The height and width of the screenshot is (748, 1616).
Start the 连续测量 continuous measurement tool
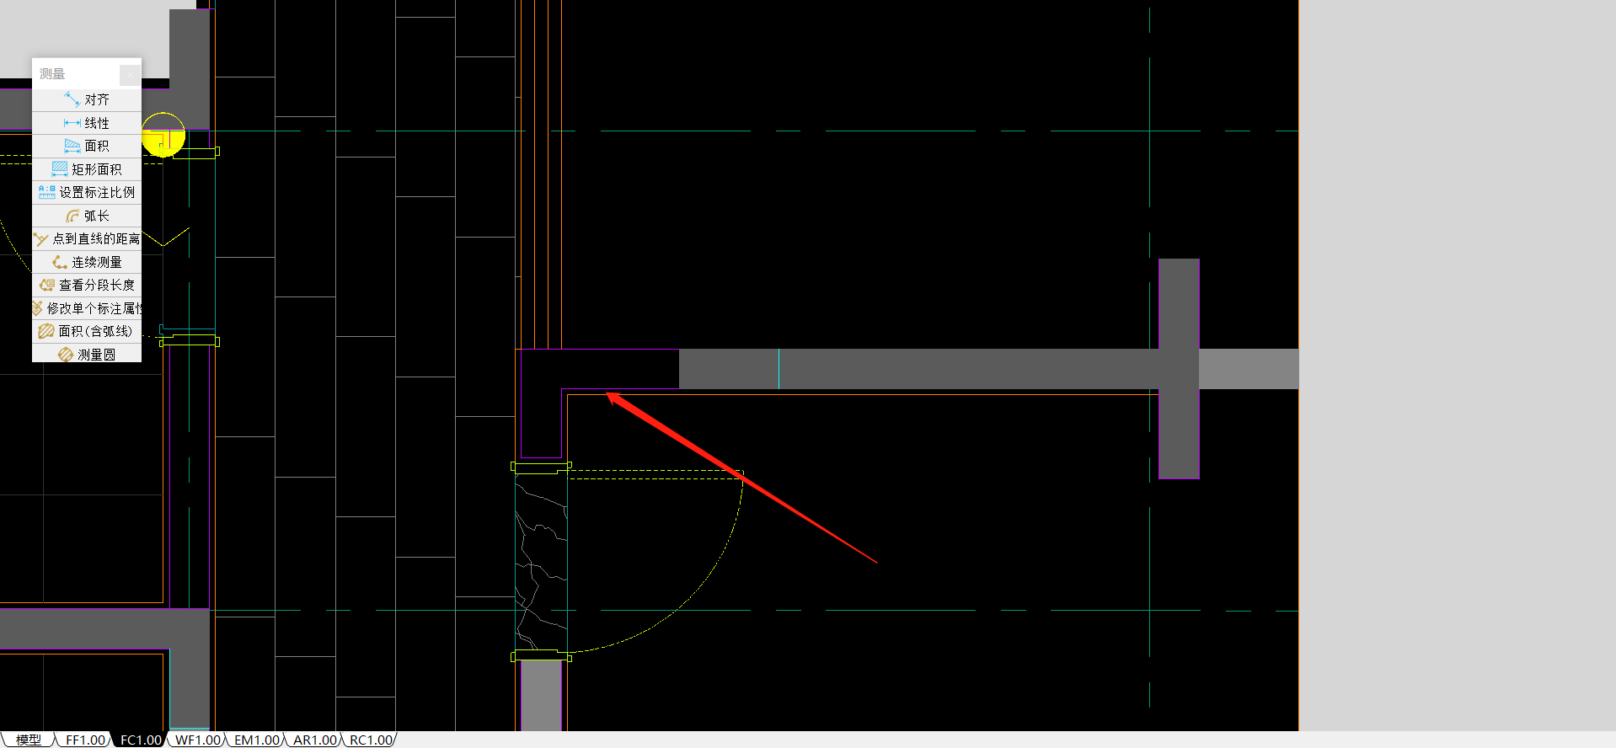(x=87, y=262)
